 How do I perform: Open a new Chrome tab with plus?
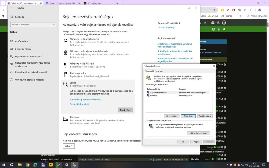point(123,3)
